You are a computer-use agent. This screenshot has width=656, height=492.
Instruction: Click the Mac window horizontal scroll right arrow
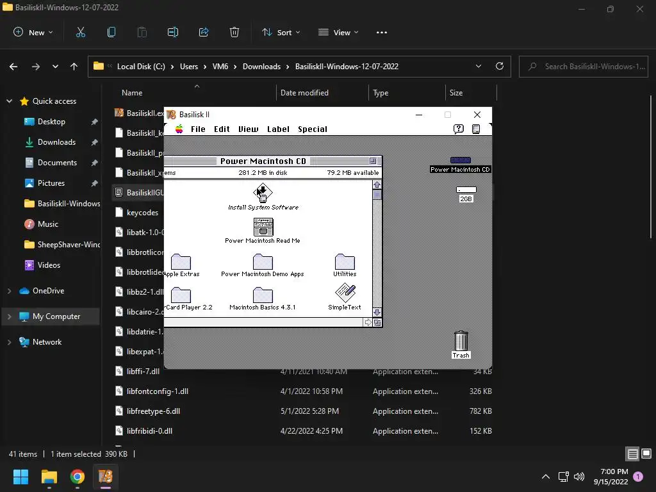coord(367,322)
